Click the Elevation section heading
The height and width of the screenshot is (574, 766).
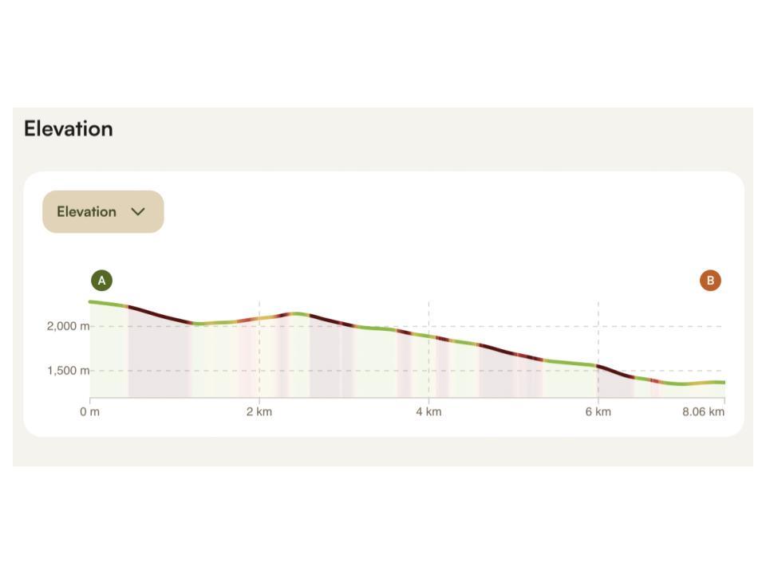click(69, 128)
